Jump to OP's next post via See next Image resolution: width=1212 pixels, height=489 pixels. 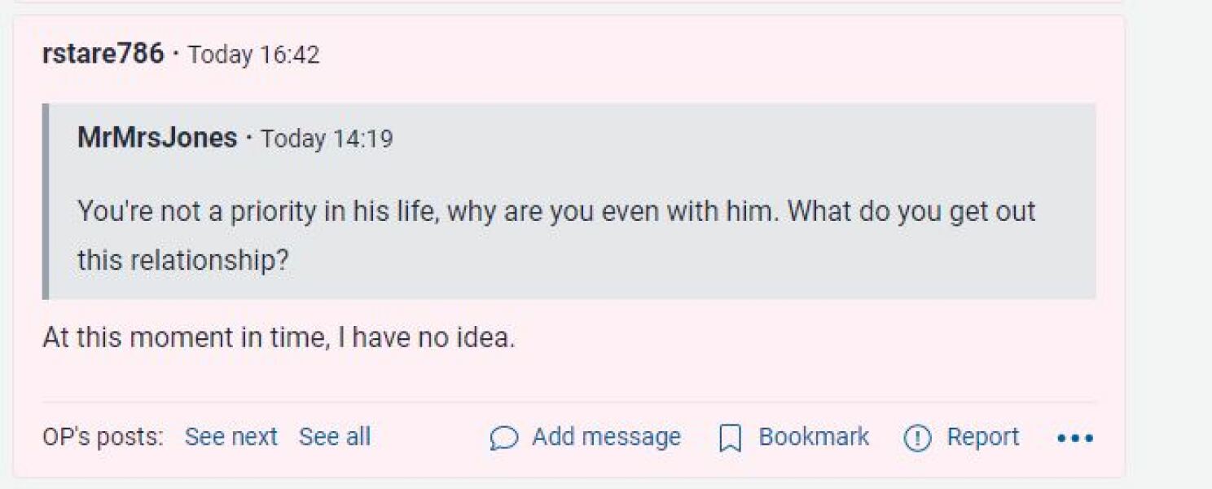click(x=231, y=437)
